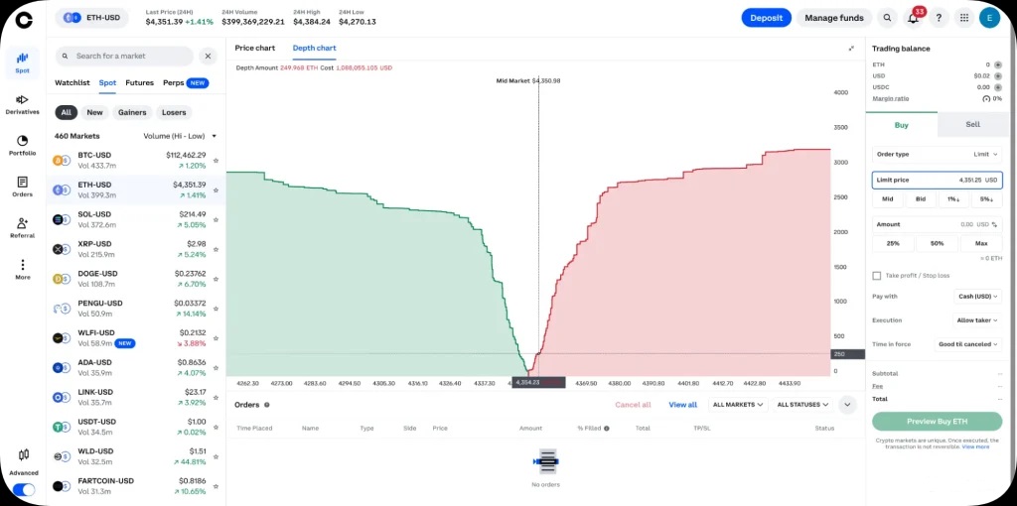Open Derivatives in the left sidebar
Screen dimensions: 1017x506
tap(22, 103)
